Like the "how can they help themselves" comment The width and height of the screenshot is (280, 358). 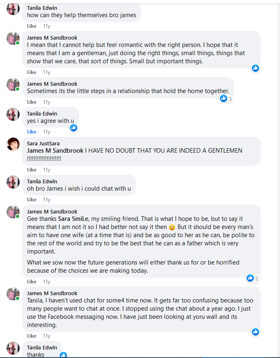31,26
